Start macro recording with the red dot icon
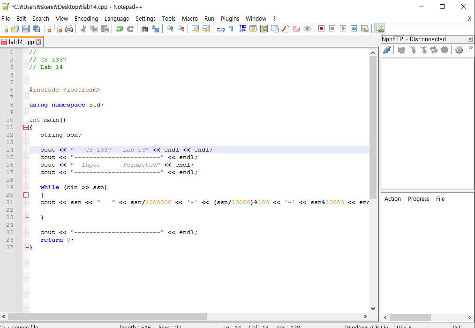Image resolution: width=475 pixels, height=328 pixels. [x=321, y=29]
